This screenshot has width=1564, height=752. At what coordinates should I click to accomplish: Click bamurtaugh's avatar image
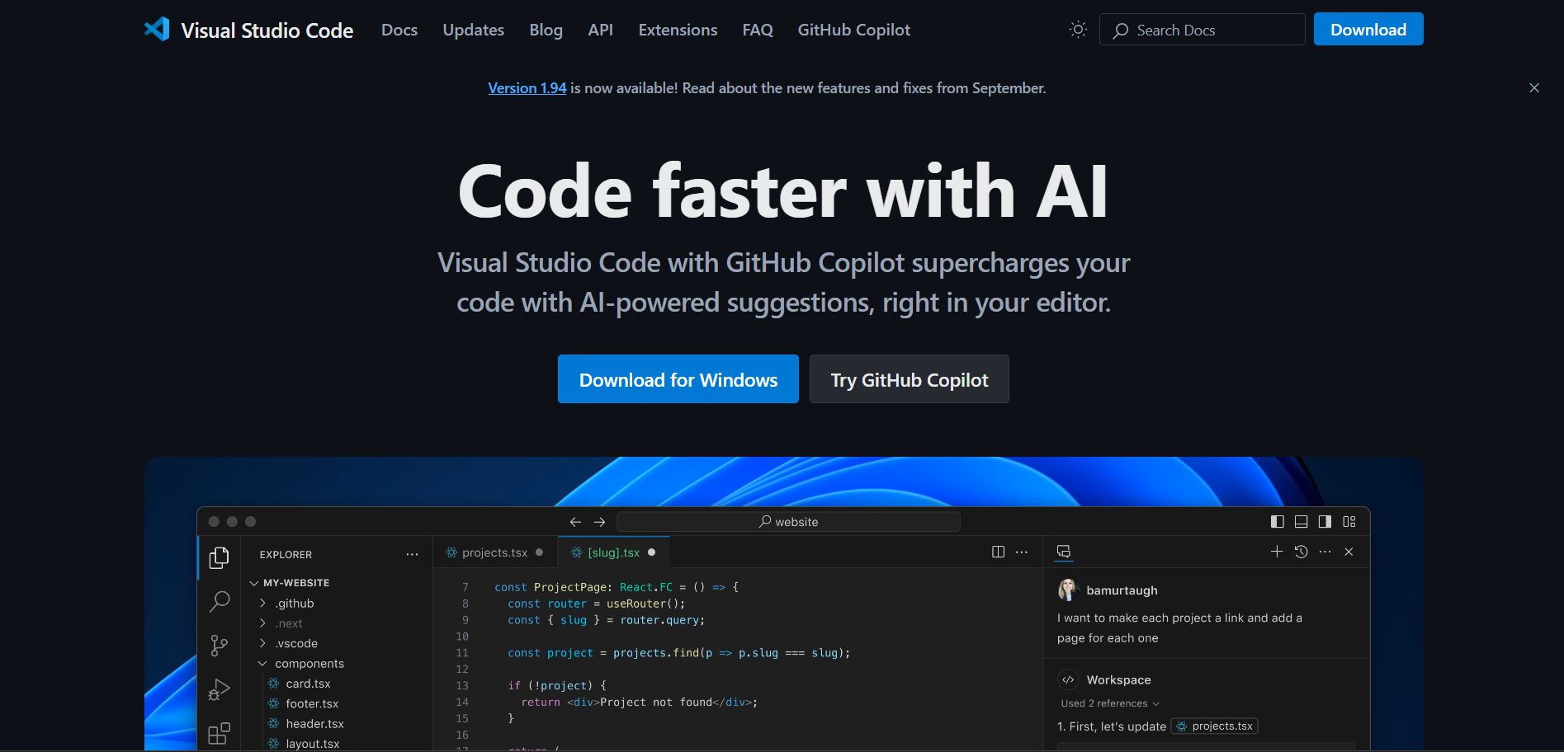click(1068, 590)
